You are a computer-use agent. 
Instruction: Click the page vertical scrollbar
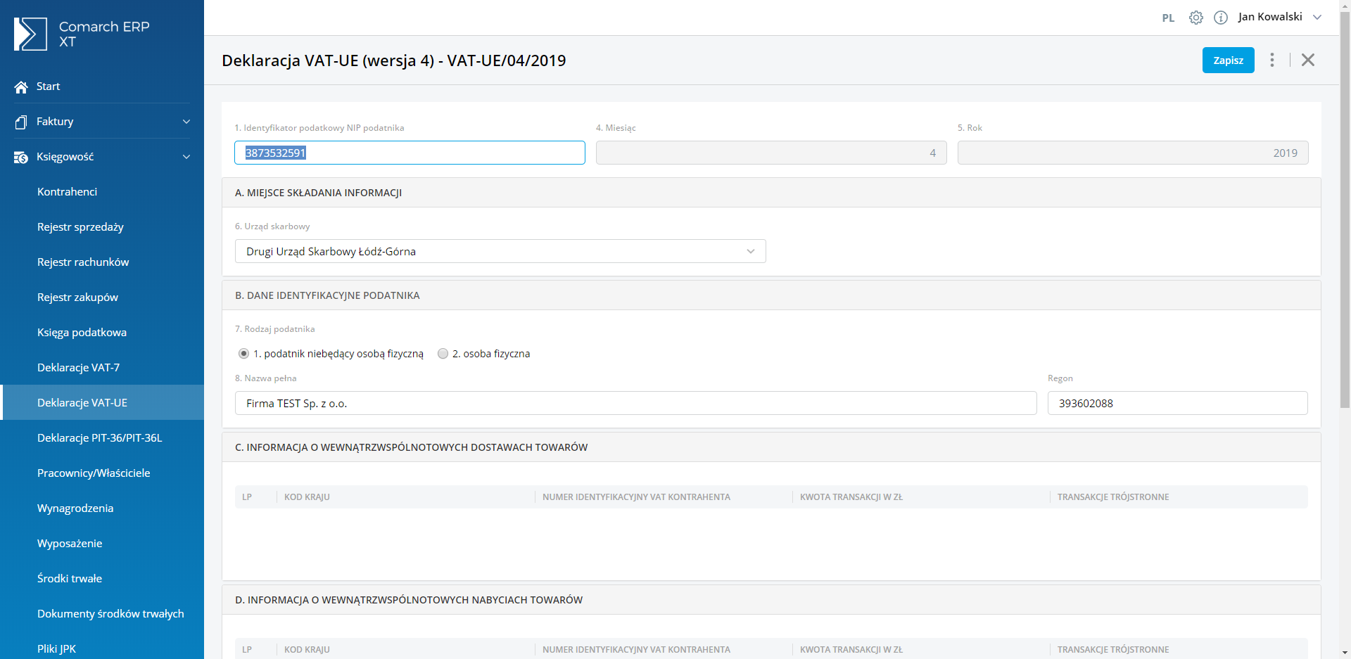pyautogui.click(x=1345, y=211)
